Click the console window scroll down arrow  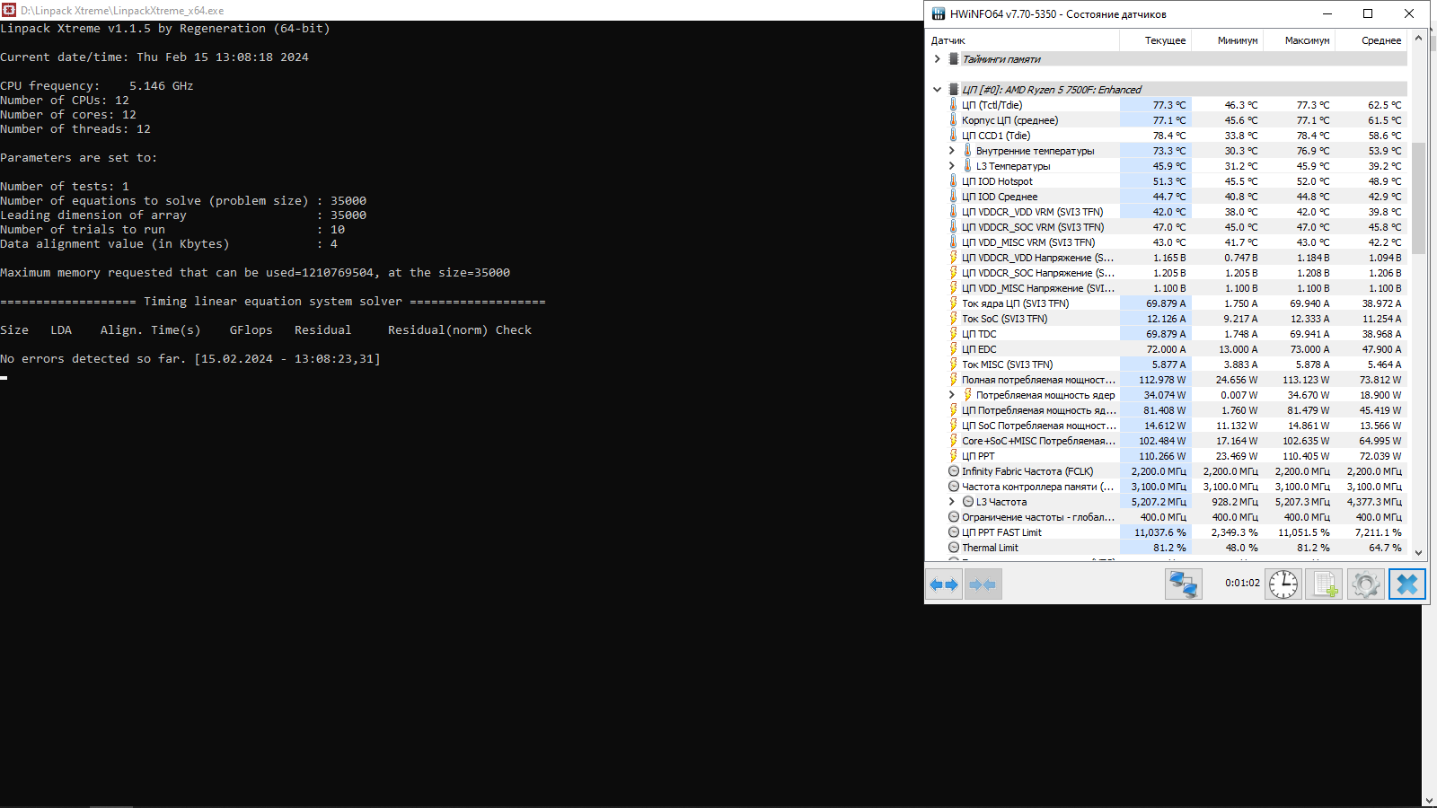pyautogui.click(x=1429, y=800)
